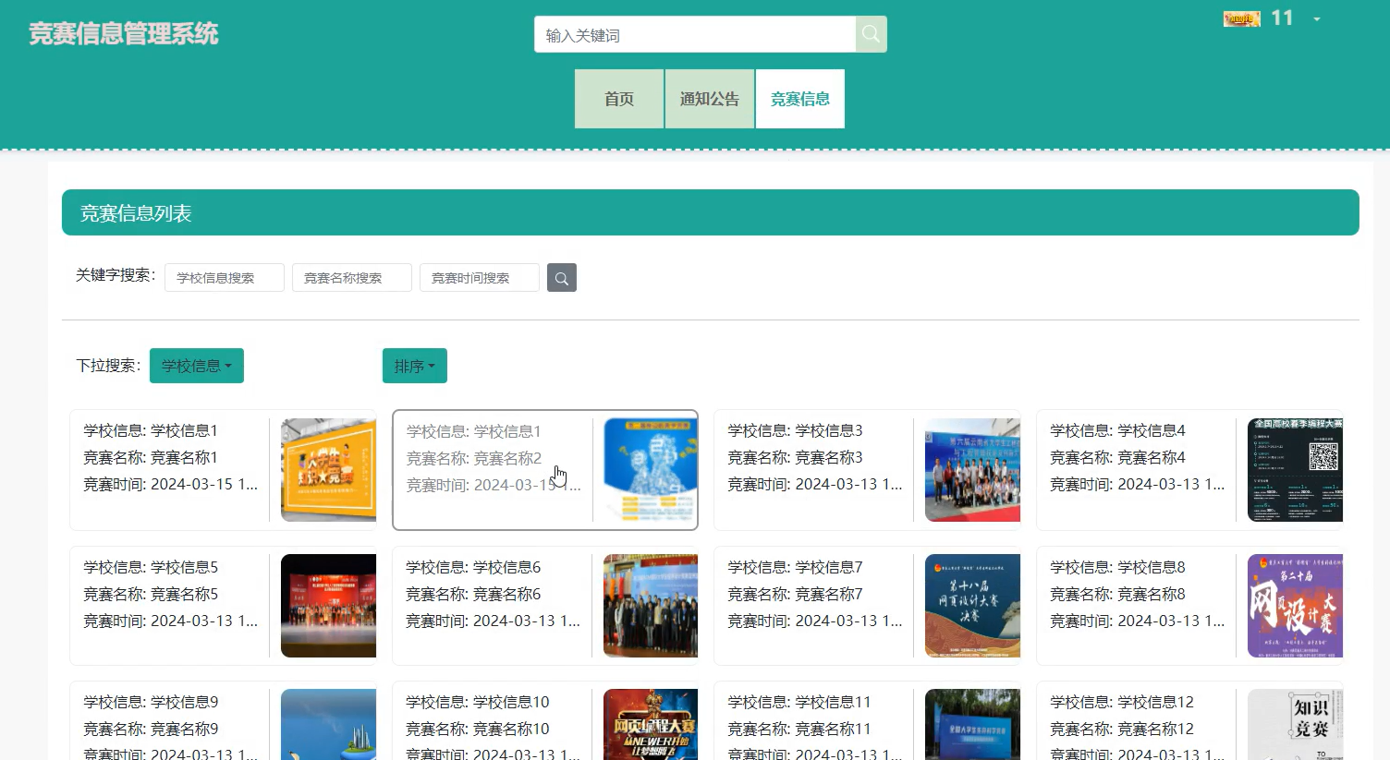Open the 学校信息 dropdown filter

click(x=197, y=366)
